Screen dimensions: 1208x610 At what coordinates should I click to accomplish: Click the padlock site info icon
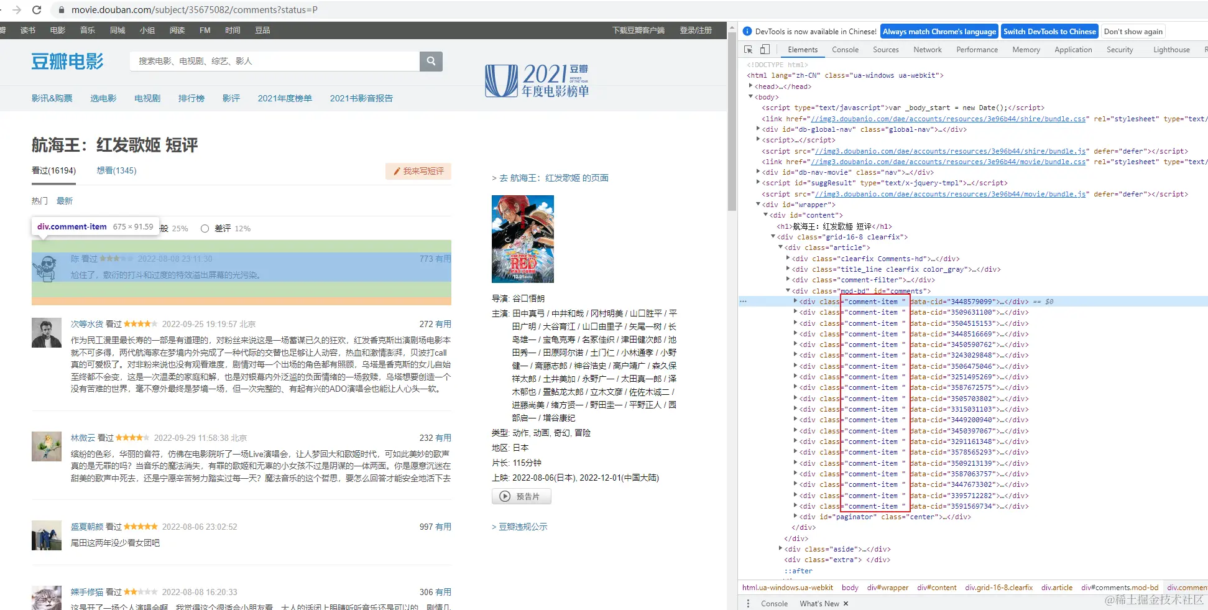61,10
